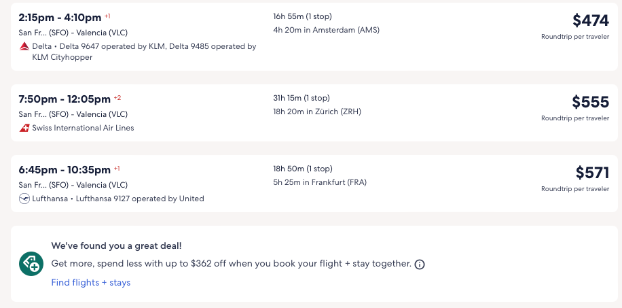This screenshot has width=622, height=308.
Task: Choose the 2:15pm - 4:10pm departure flight
Action: pos(60,17)
